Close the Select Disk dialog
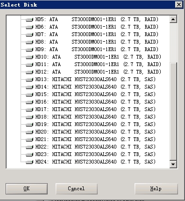 pos(179,5)
